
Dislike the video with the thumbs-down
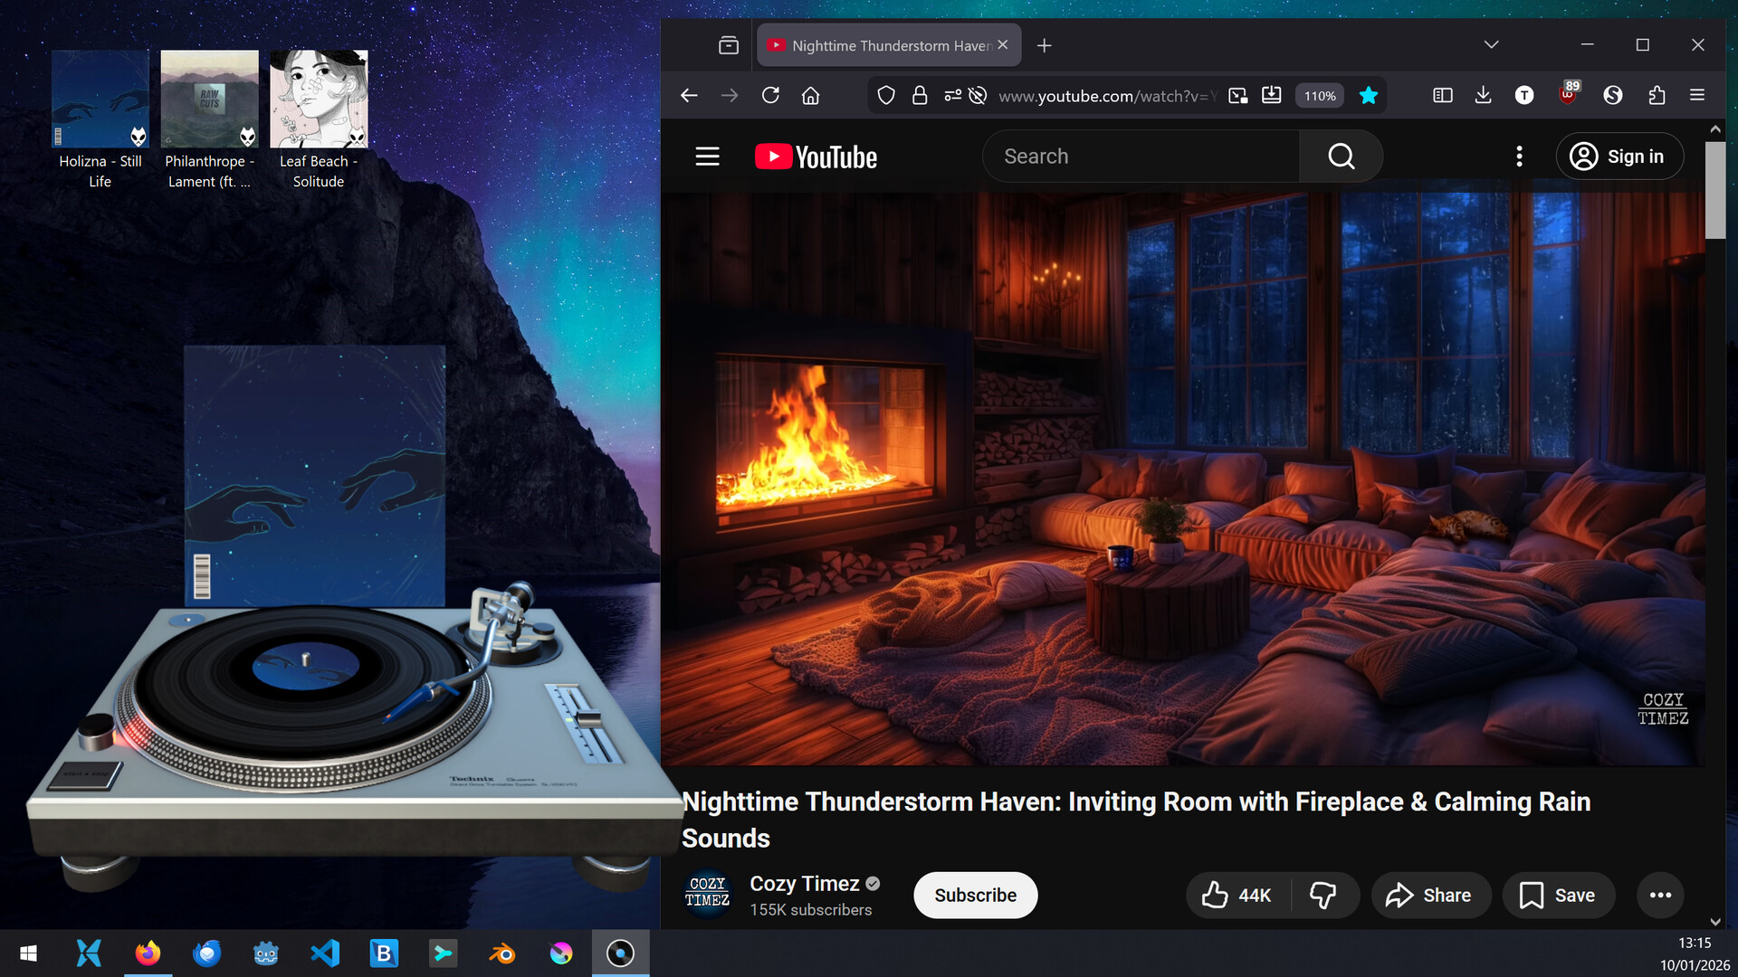pyautogui.click(x=1323, y=895)
